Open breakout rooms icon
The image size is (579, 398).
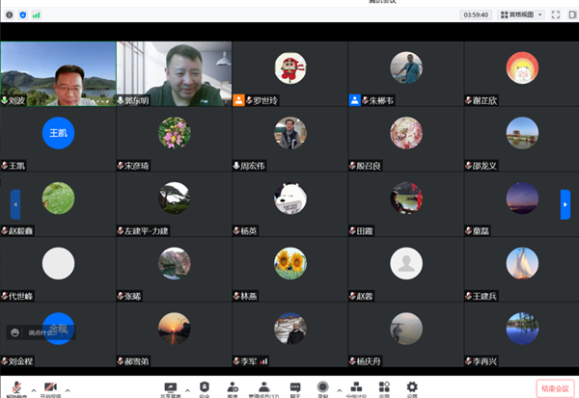pos(357,387)
